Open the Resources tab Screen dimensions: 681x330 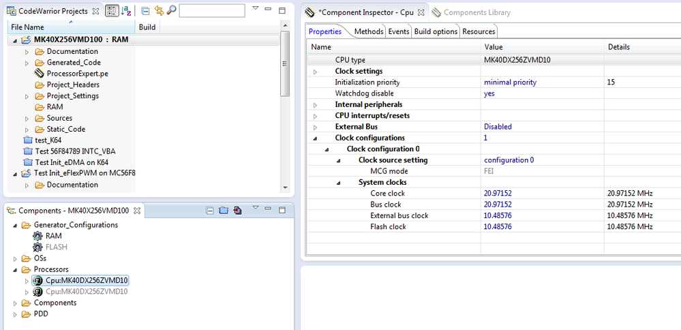click(x=479, y=31)
